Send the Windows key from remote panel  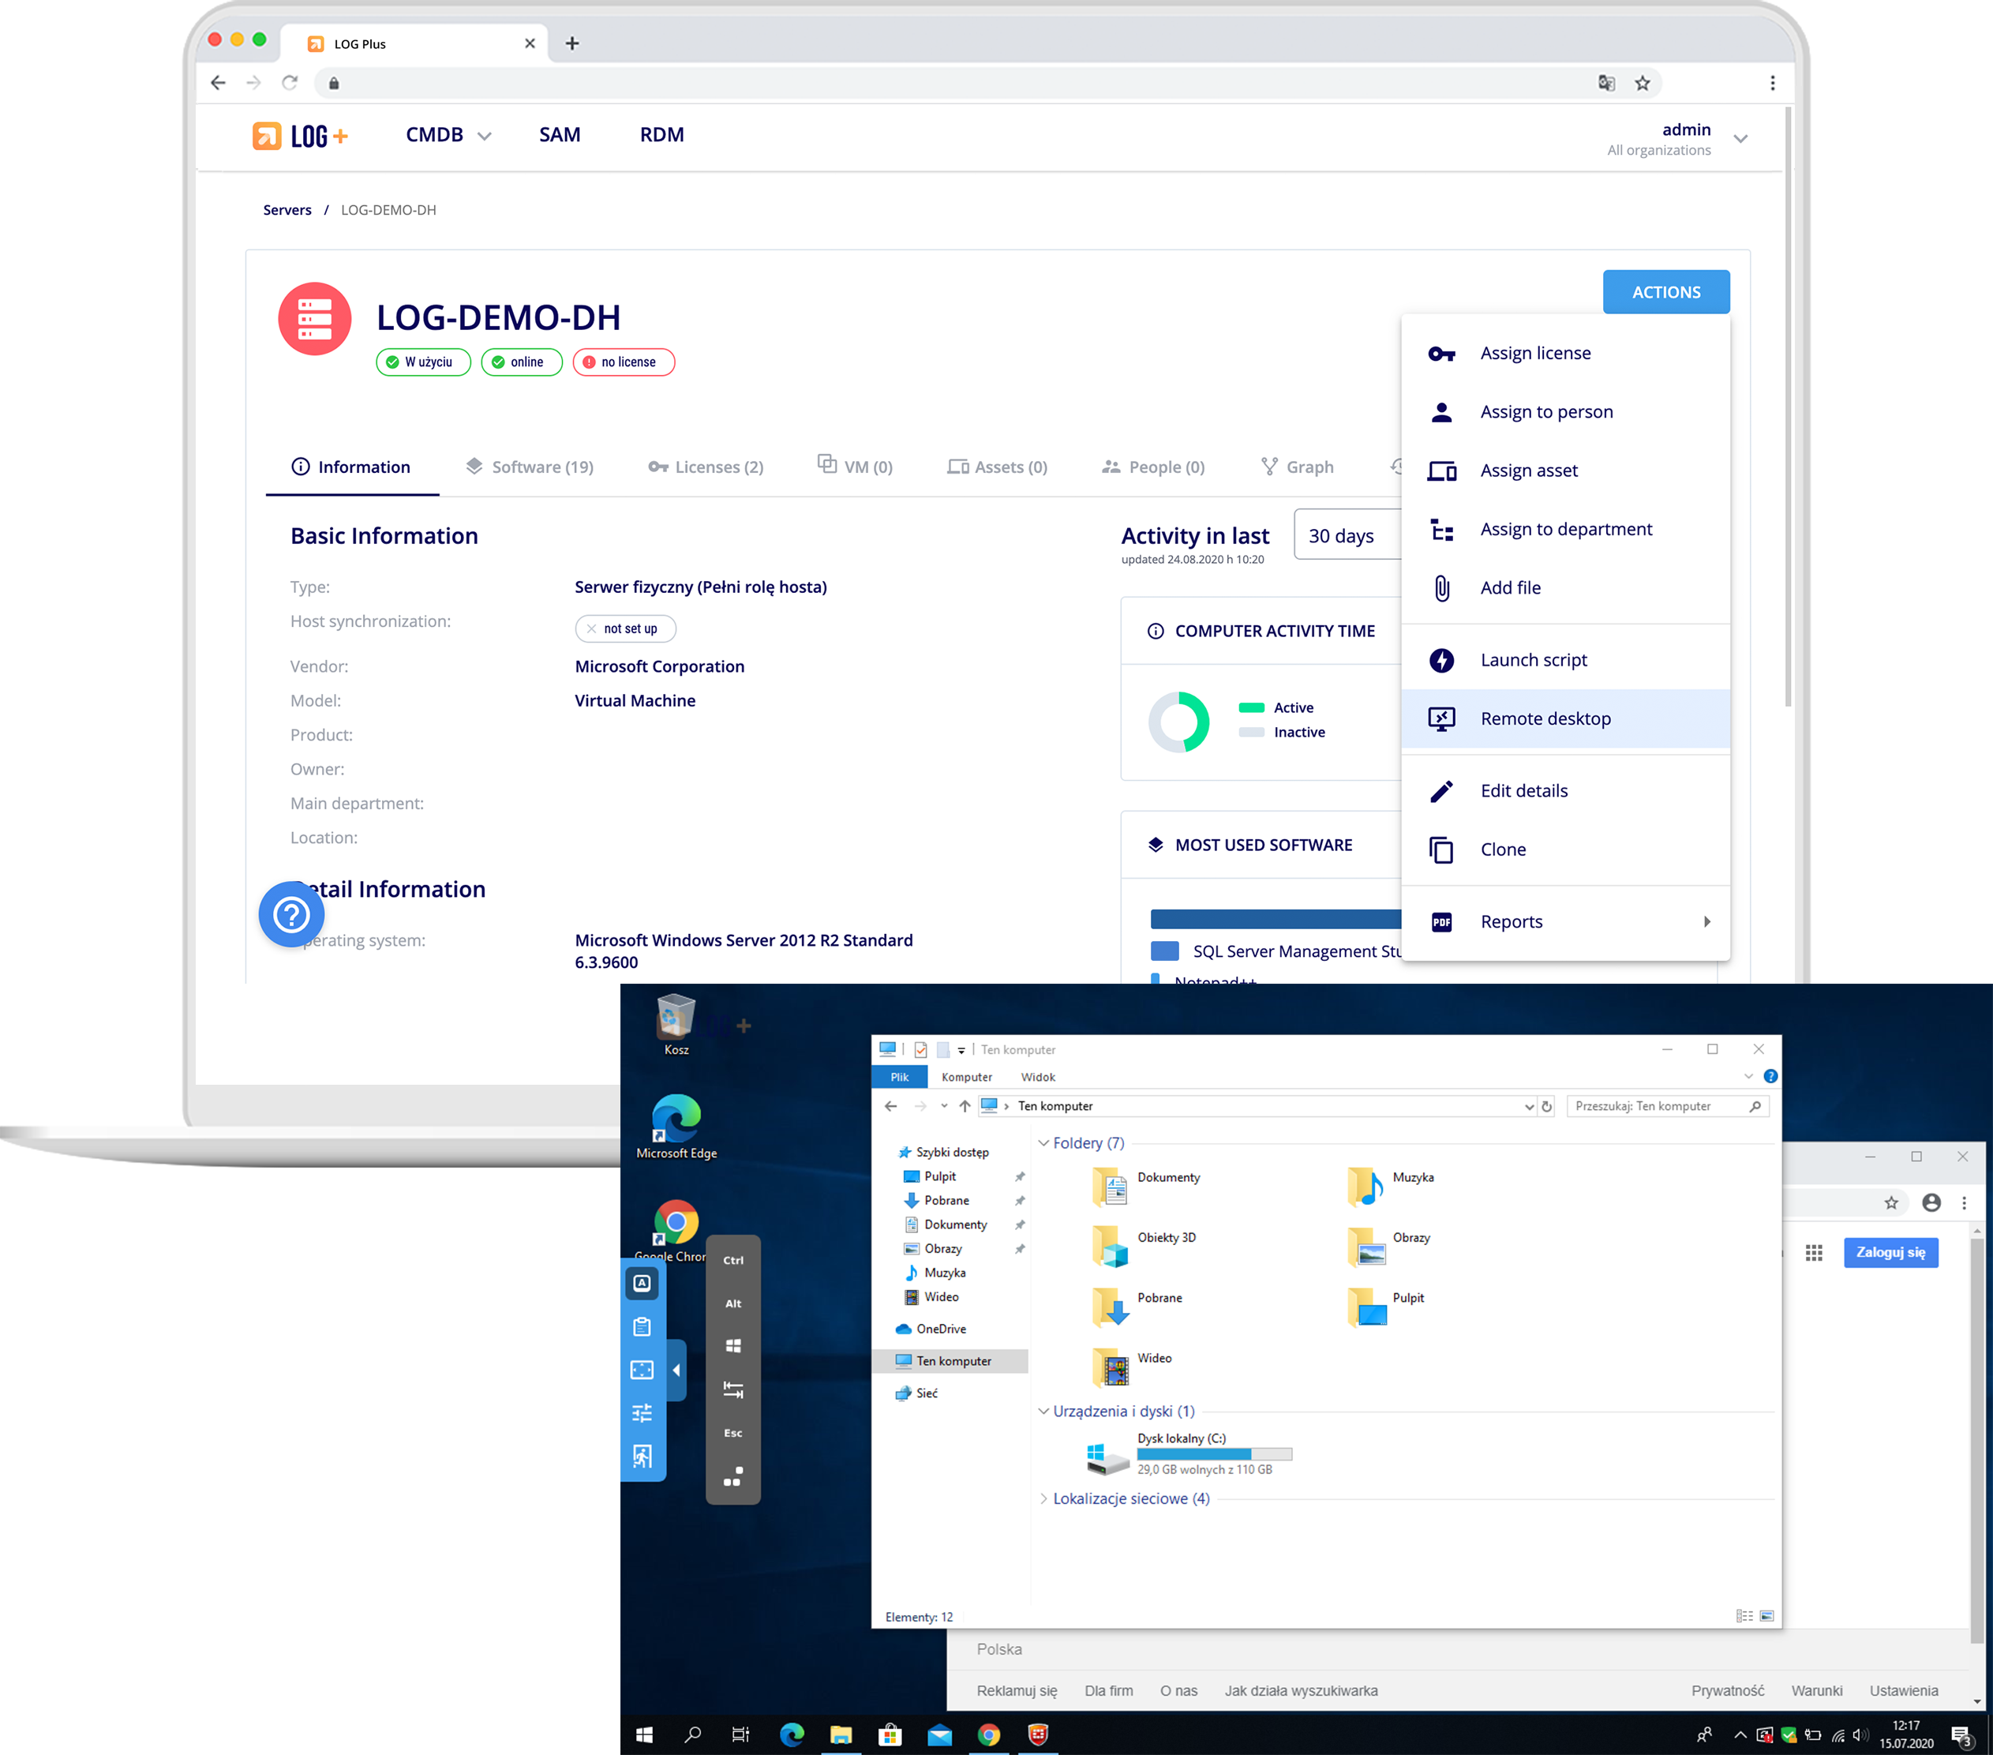click(x=733, y=1345)
